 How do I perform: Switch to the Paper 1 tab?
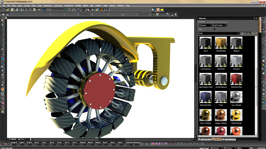click(x=22, y=139)
